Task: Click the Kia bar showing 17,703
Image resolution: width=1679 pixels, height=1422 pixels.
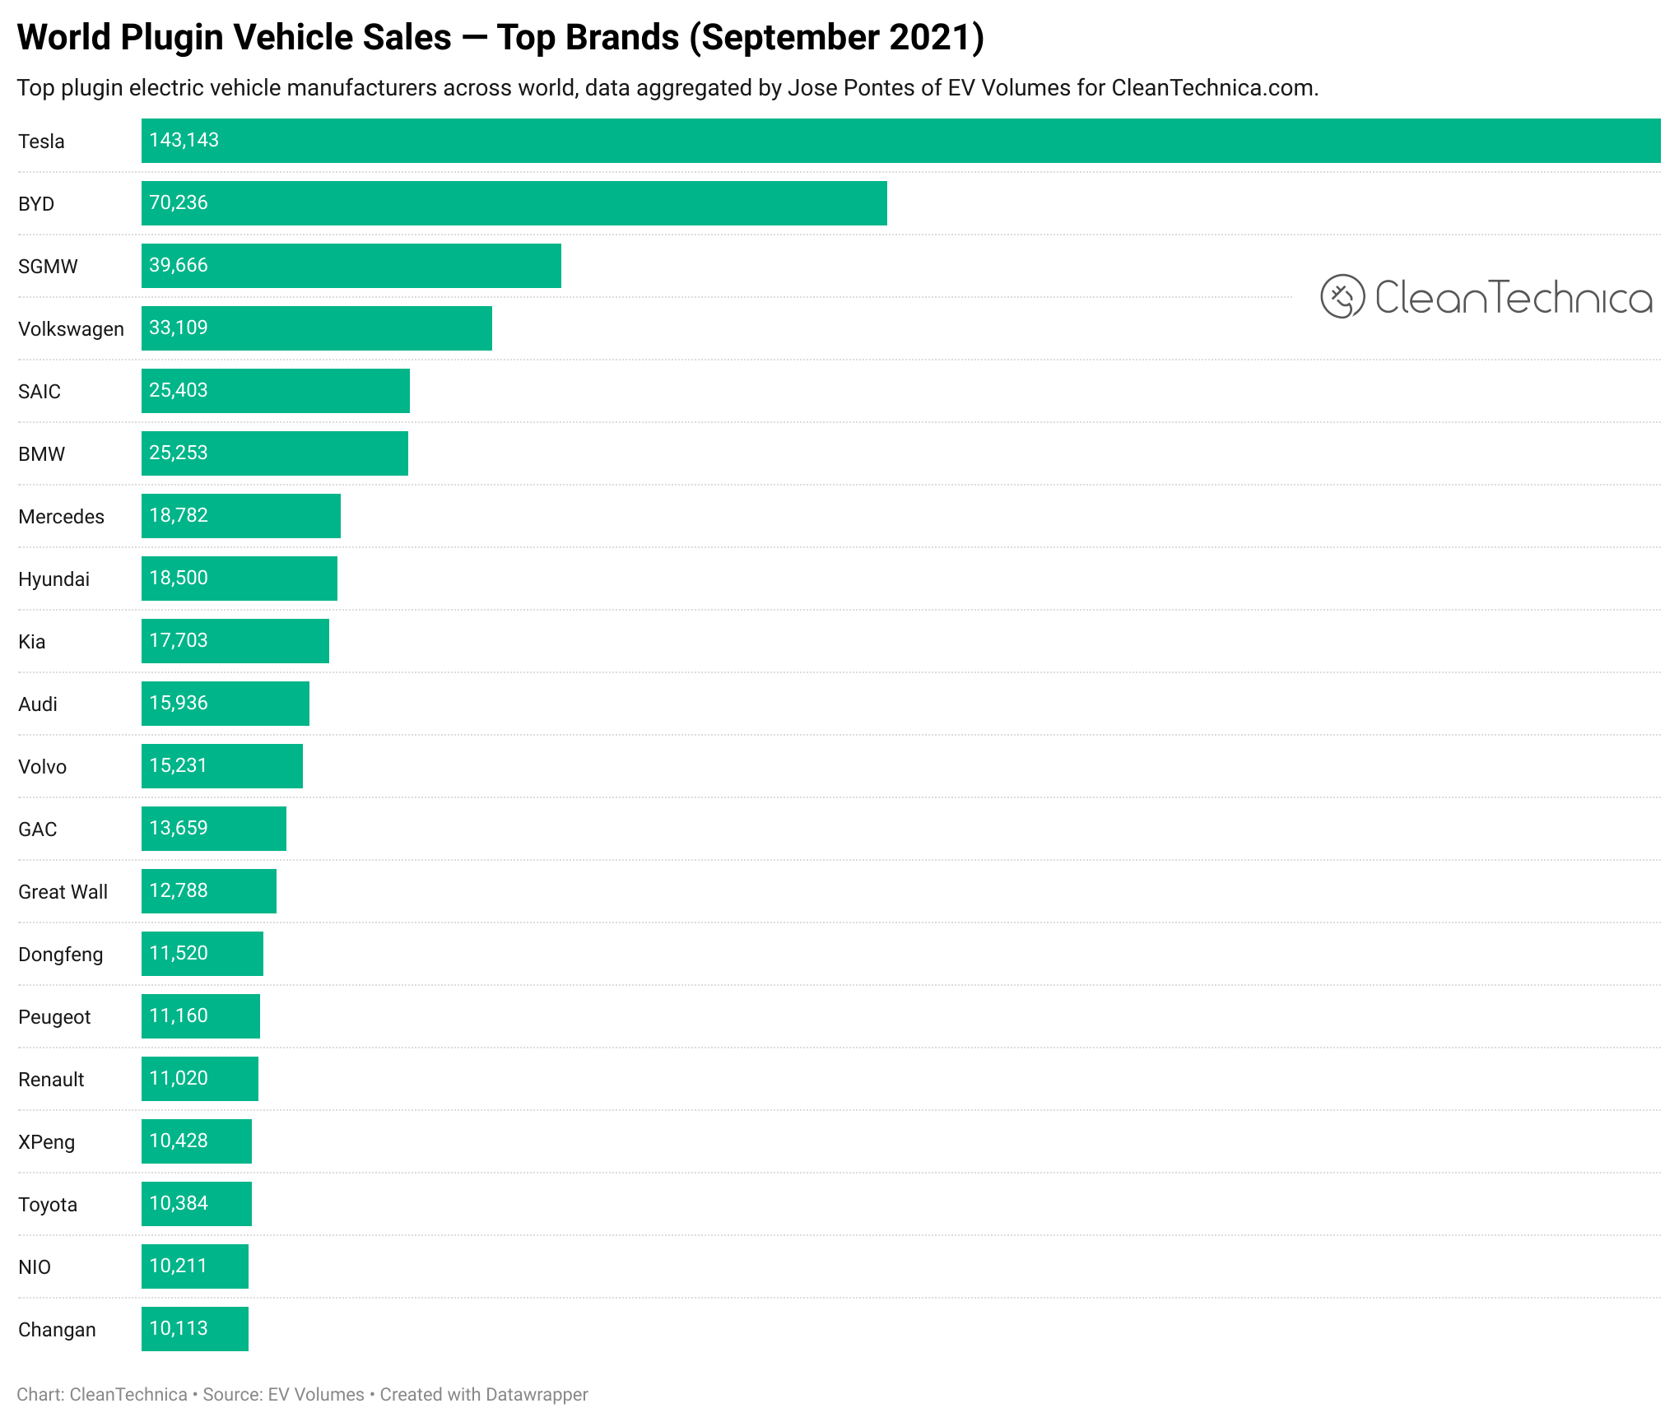Action: pyautogui.click(x=235, y=641)
